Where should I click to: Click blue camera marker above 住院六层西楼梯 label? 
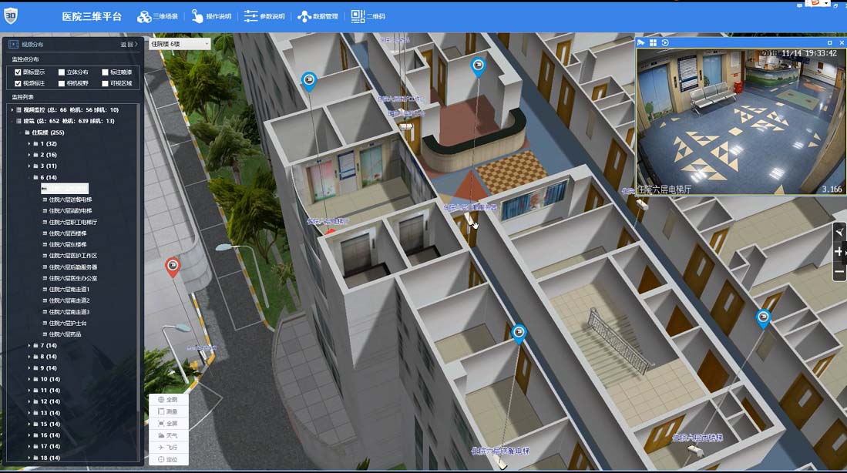(x=763, y=317)
